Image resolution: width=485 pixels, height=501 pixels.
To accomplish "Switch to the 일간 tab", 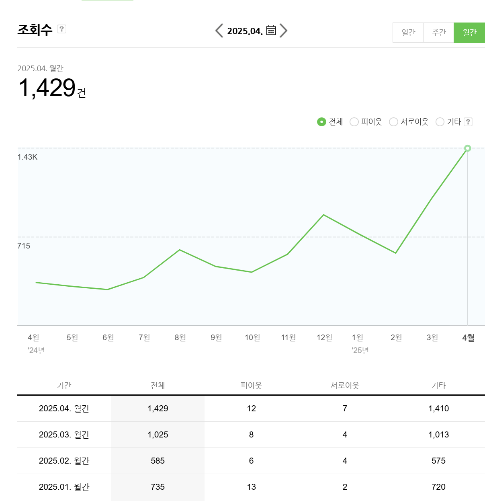I will coord(408,33).
